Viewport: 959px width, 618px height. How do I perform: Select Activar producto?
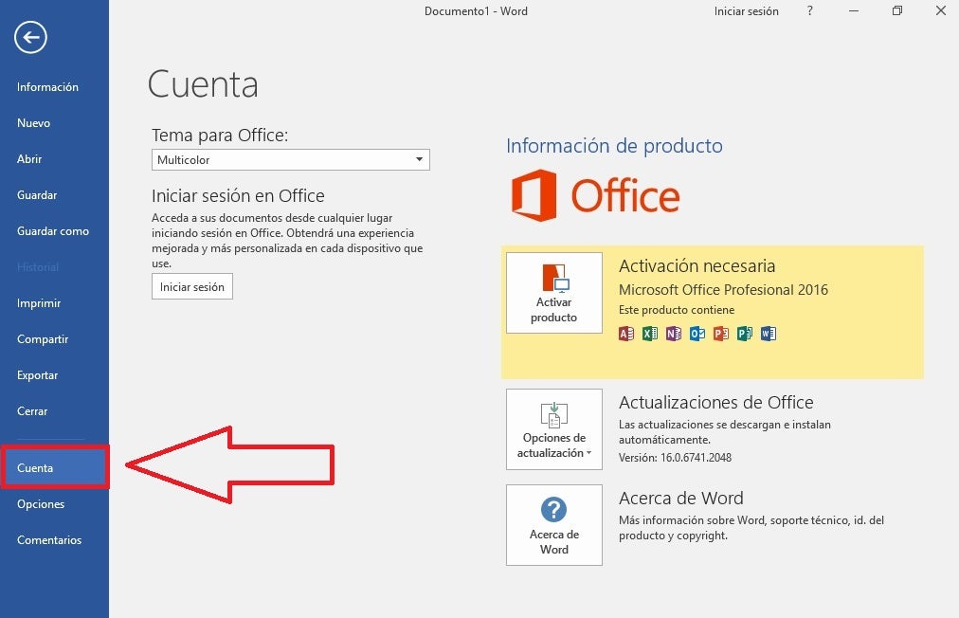point(553,292)
